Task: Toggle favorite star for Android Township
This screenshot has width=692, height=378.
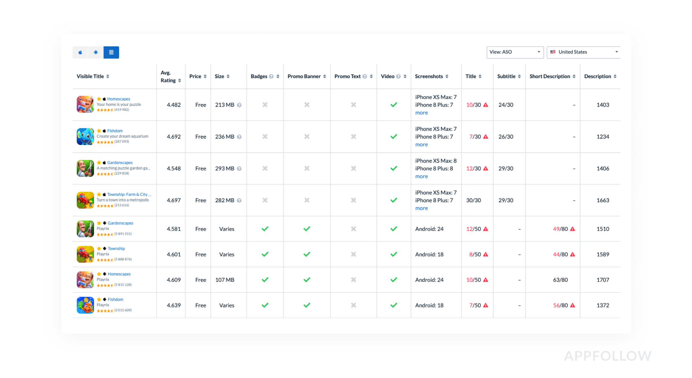Action: (x=99, y=248)
